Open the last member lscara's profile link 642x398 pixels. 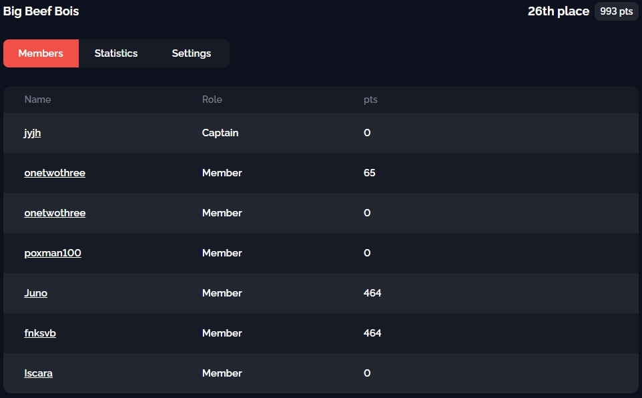click(39, 373)
